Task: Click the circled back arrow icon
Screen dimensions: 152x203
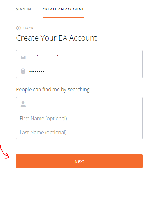Action: pos(19,28)
